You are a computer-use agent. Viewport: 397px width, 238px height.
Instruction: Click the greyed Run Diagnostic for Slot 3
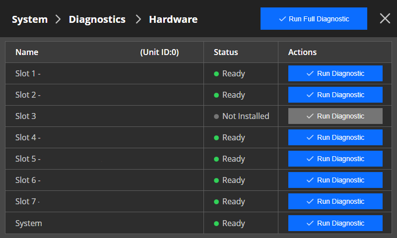point(335,116)
